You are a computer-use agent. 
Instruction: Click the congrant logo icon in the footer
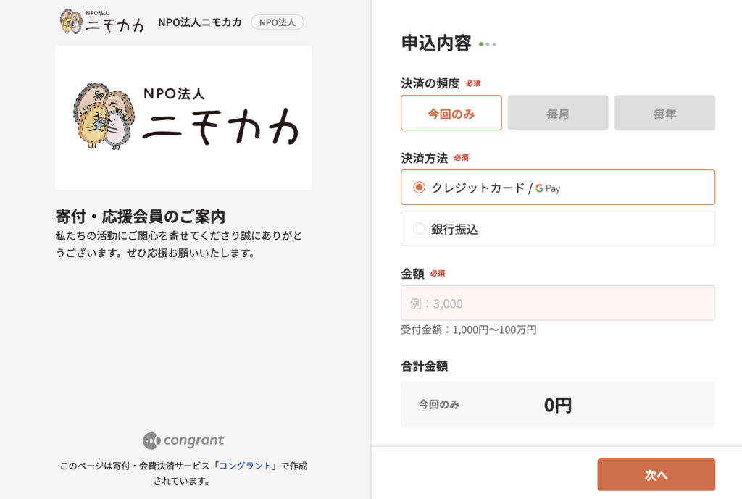click(150, 440)
